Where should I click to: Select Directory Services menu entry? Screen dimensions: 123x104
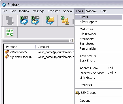99,73
